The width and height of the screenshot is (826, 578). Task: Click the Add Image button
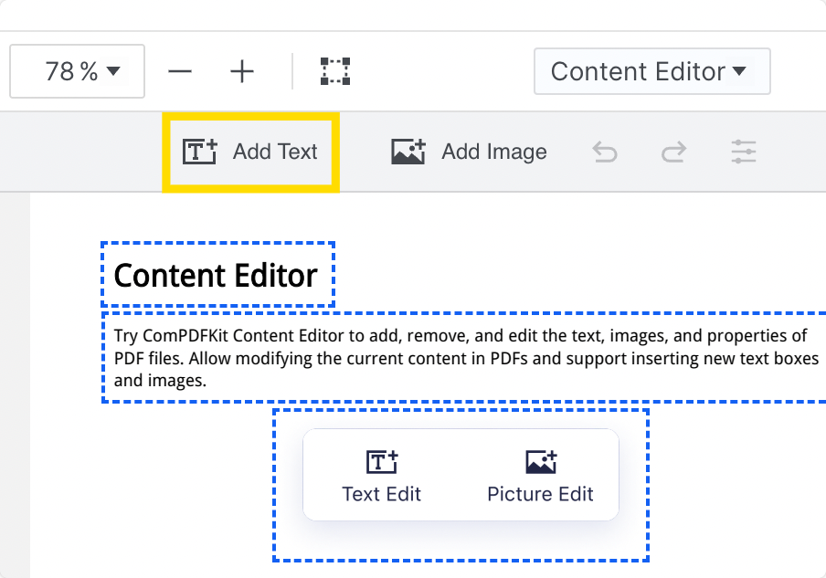[469, 152]
